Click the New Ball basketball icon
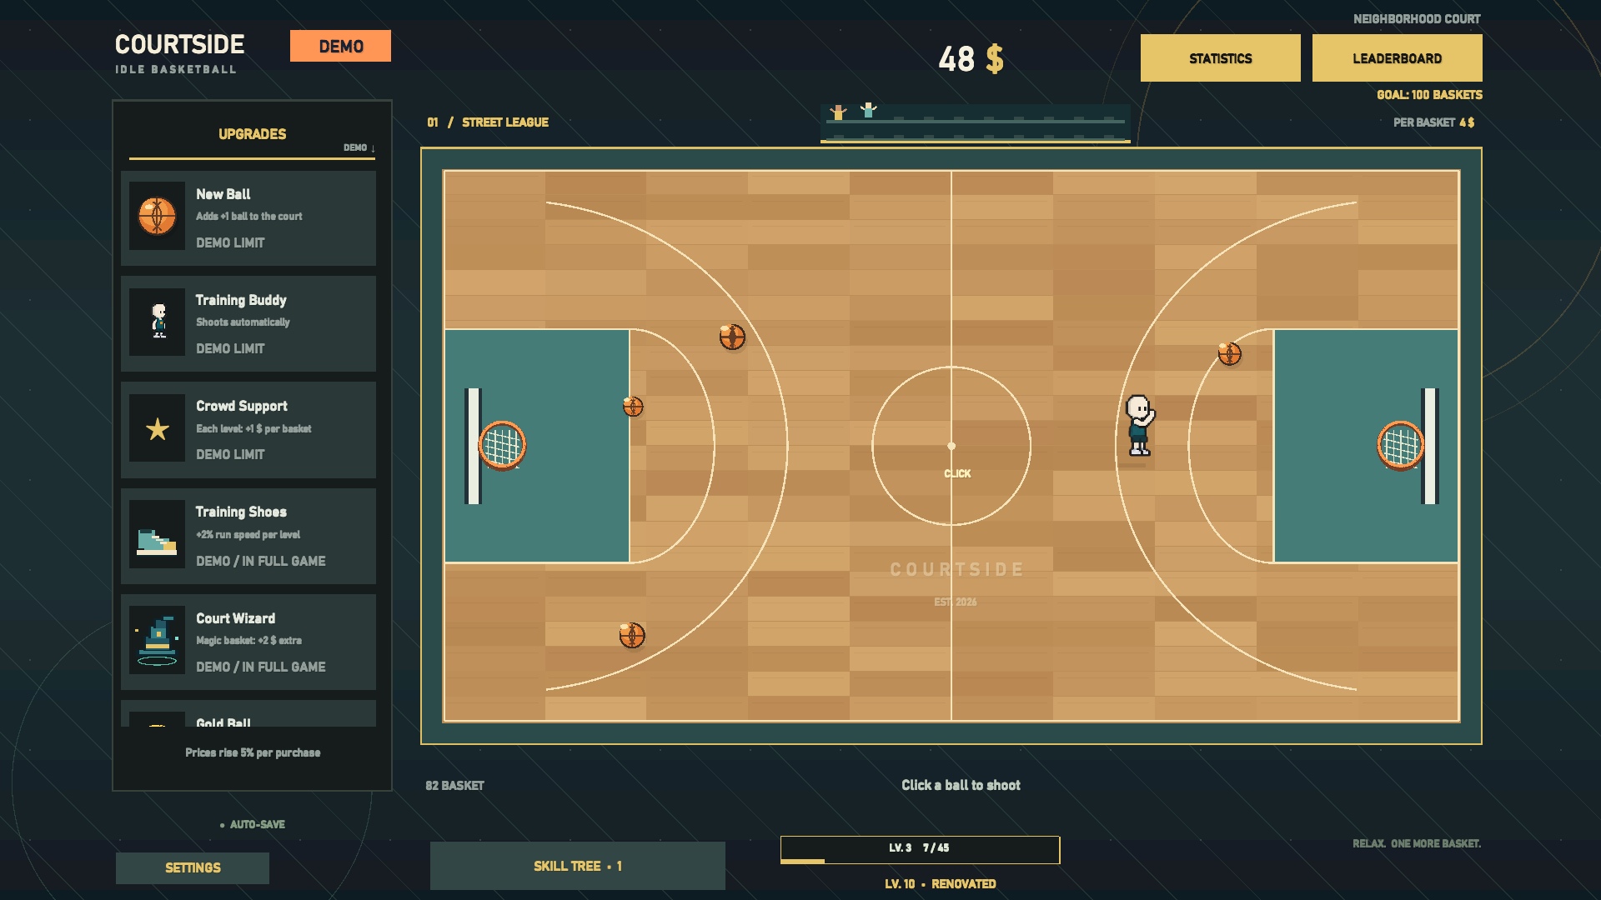This screenshot has width=1601, height=900. [x=157, y=216]
